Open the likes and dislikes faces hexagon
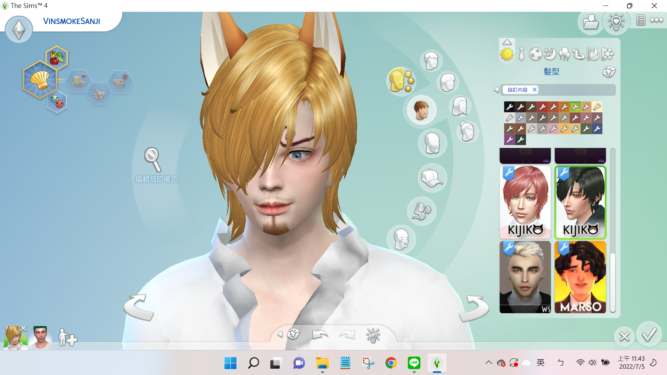 (57, 101)
